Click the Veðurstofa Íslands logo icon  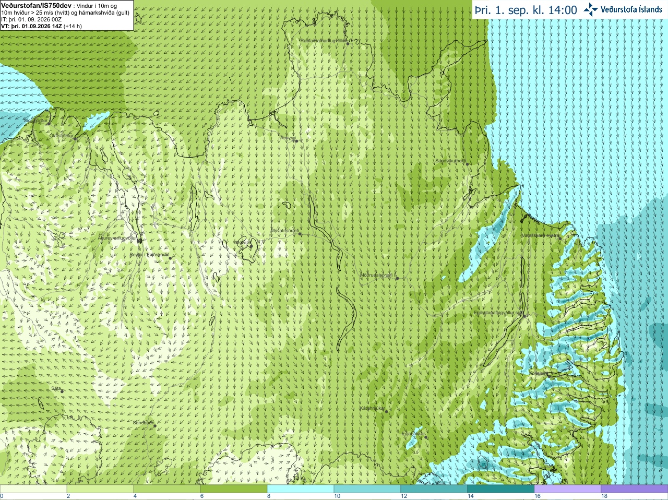pyautogui.click(x=591, y=9)
